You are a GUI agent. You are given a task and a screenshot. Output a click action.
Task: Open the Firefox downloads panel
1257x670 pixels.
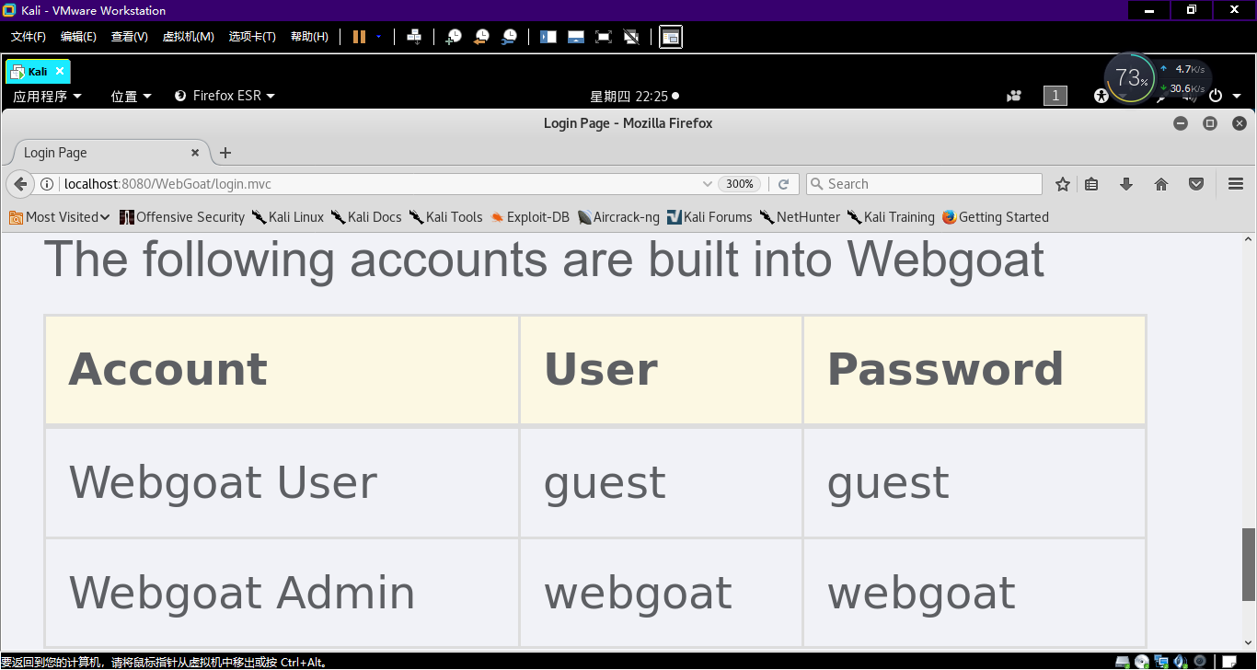[1125, 184]
